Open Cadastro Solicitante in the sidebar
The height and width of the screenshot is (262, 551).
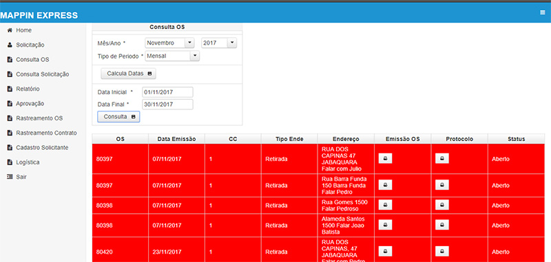(42, 148)
